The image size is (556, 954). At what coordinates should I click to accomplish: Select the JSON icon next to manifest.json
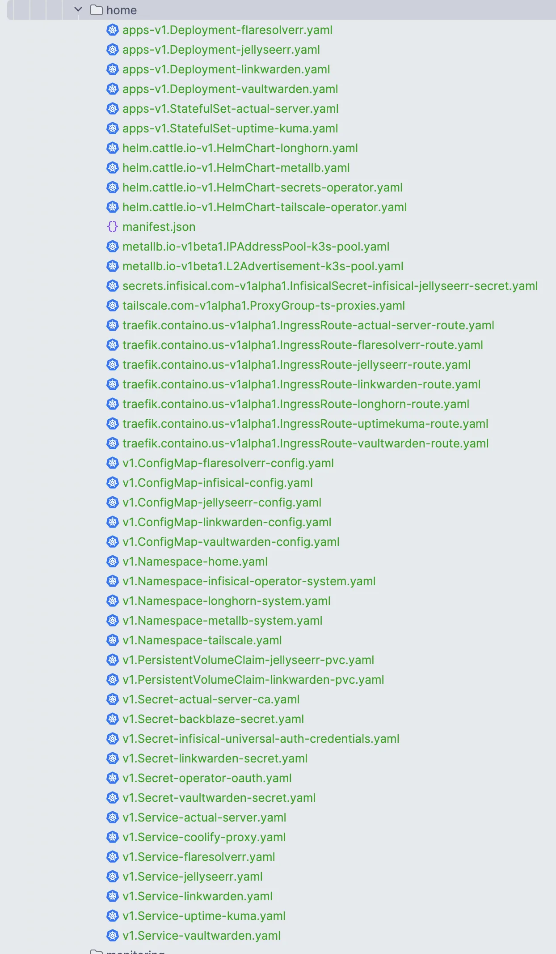click(112, 227)
